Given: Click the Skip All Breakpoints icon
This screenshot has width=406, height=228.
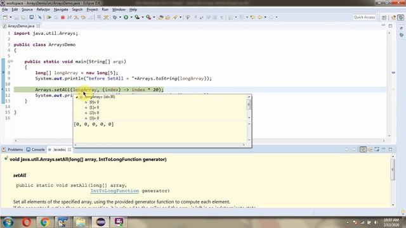Looking at the screenshot, I should 39,17.
